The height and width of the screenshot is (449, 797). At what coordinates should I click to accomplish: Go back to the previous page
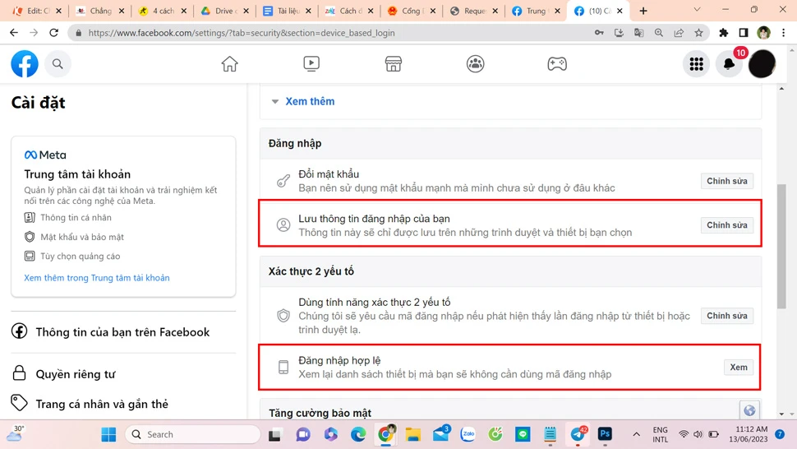[x=14, y=33]
